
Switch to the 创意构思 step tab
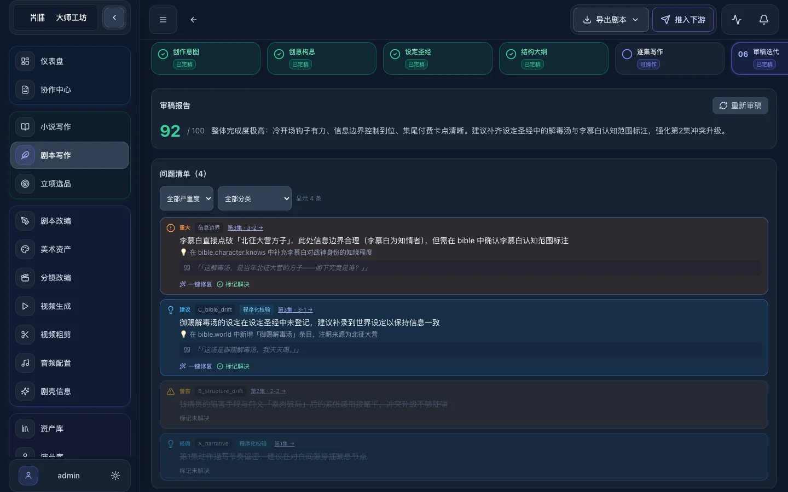[322, 58]
